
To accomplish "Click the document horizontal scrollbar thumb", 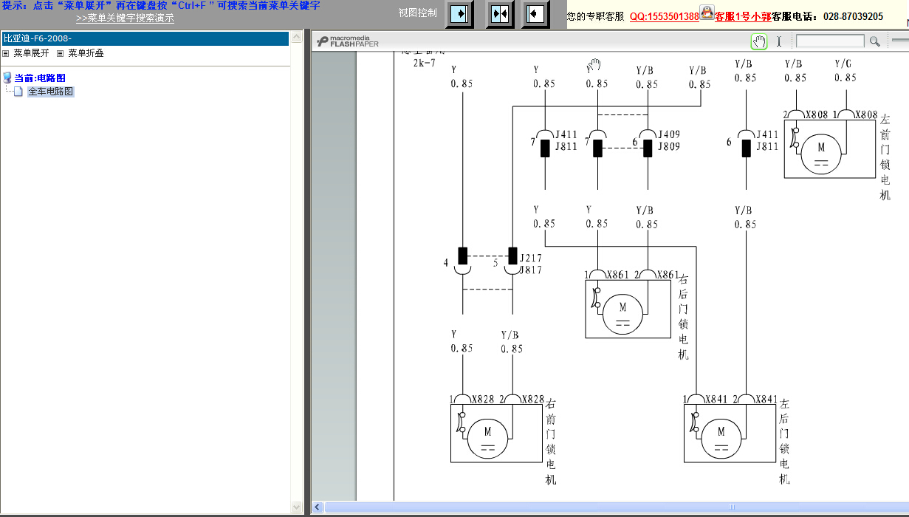I will click(731, 507).
